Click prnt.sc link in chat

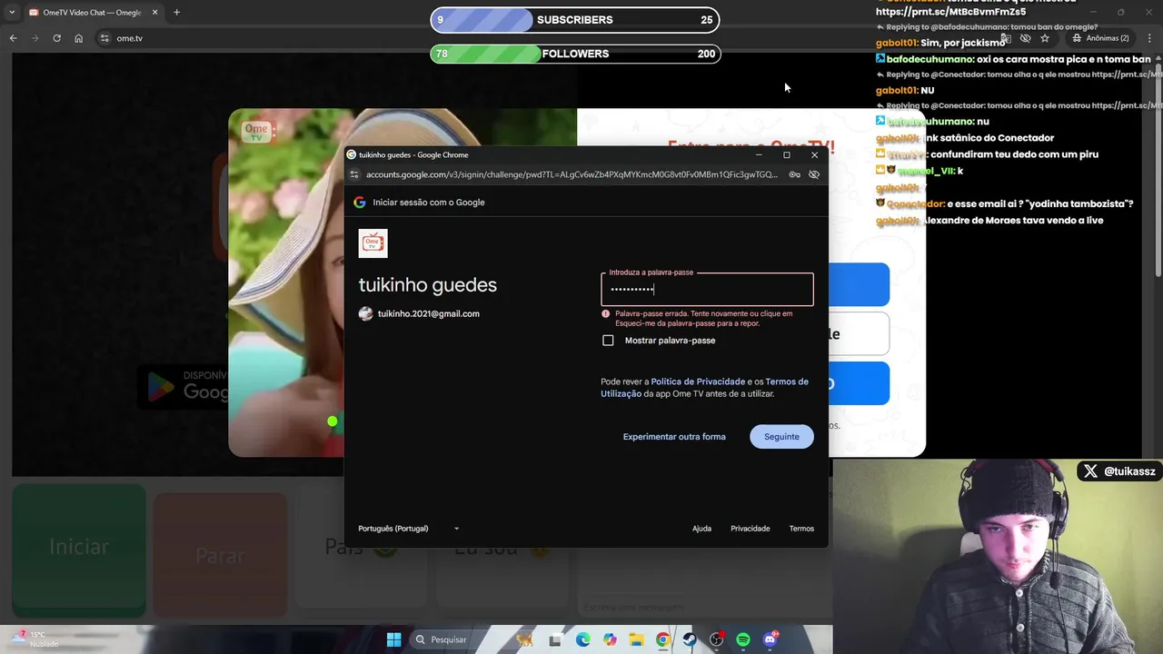[x=950, y=12]
